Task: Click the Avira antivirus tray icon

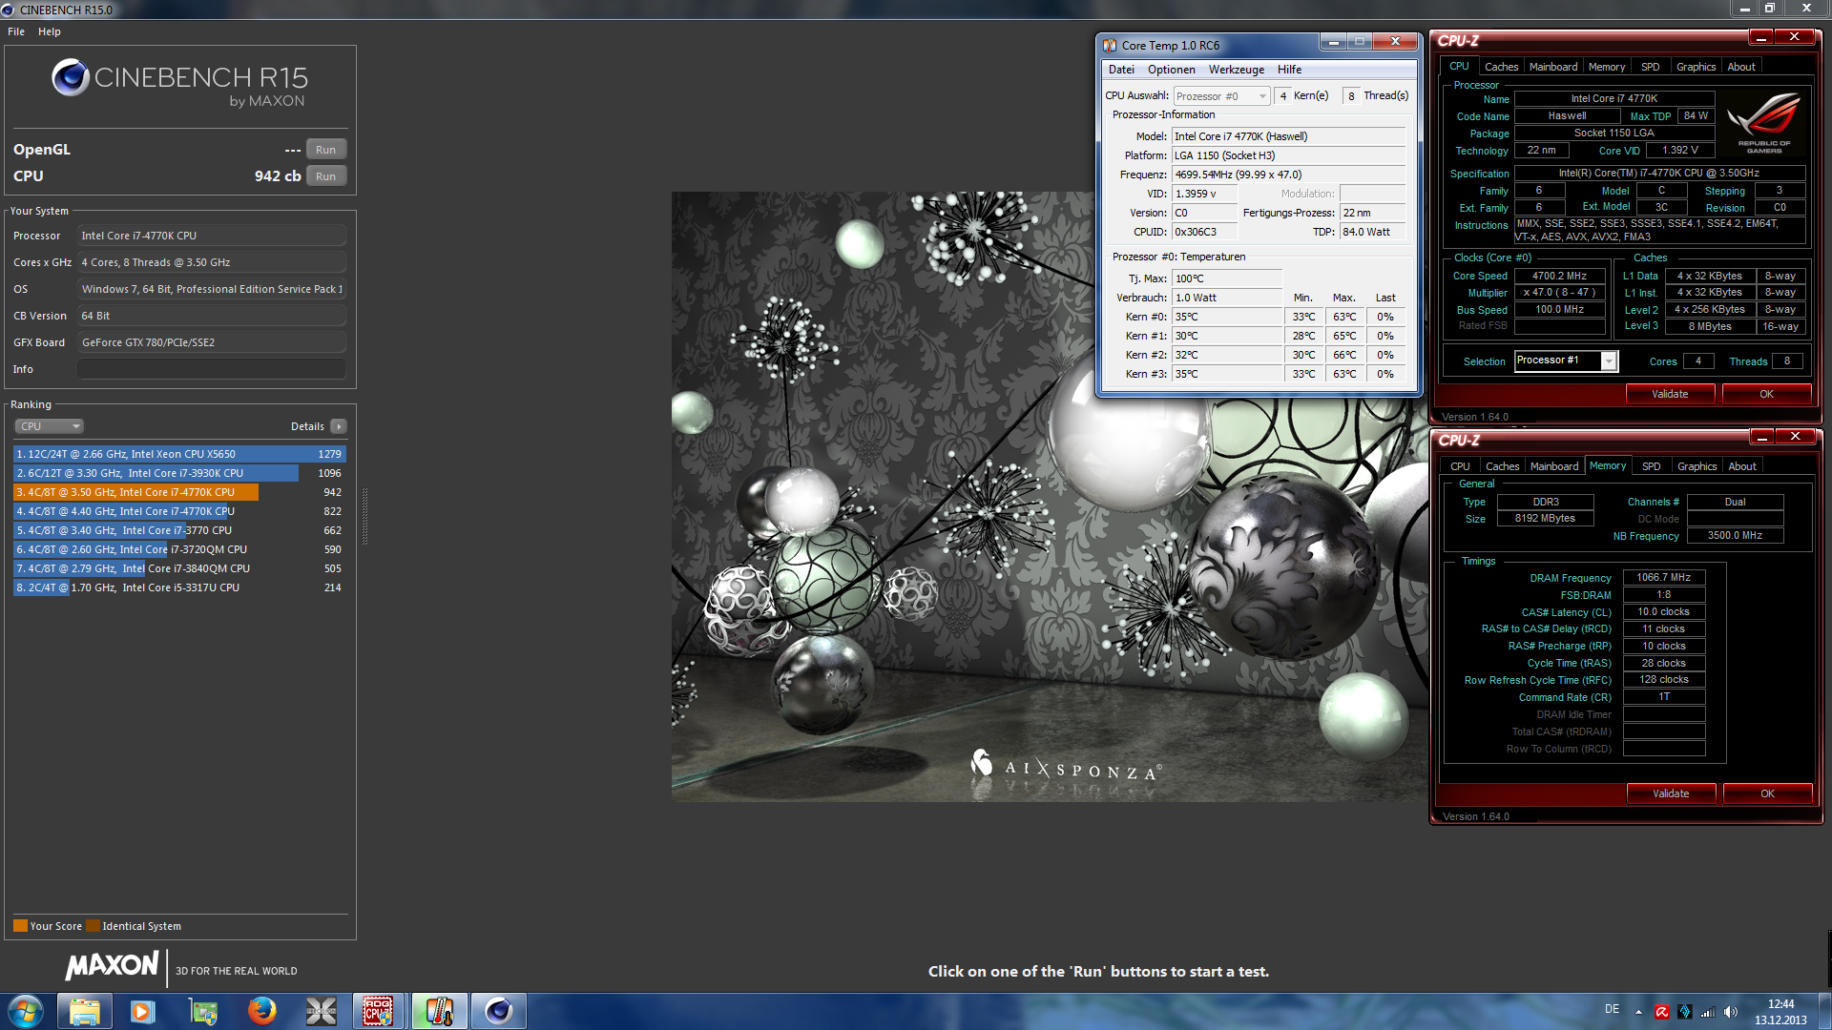Action: pos(1661,1012)
